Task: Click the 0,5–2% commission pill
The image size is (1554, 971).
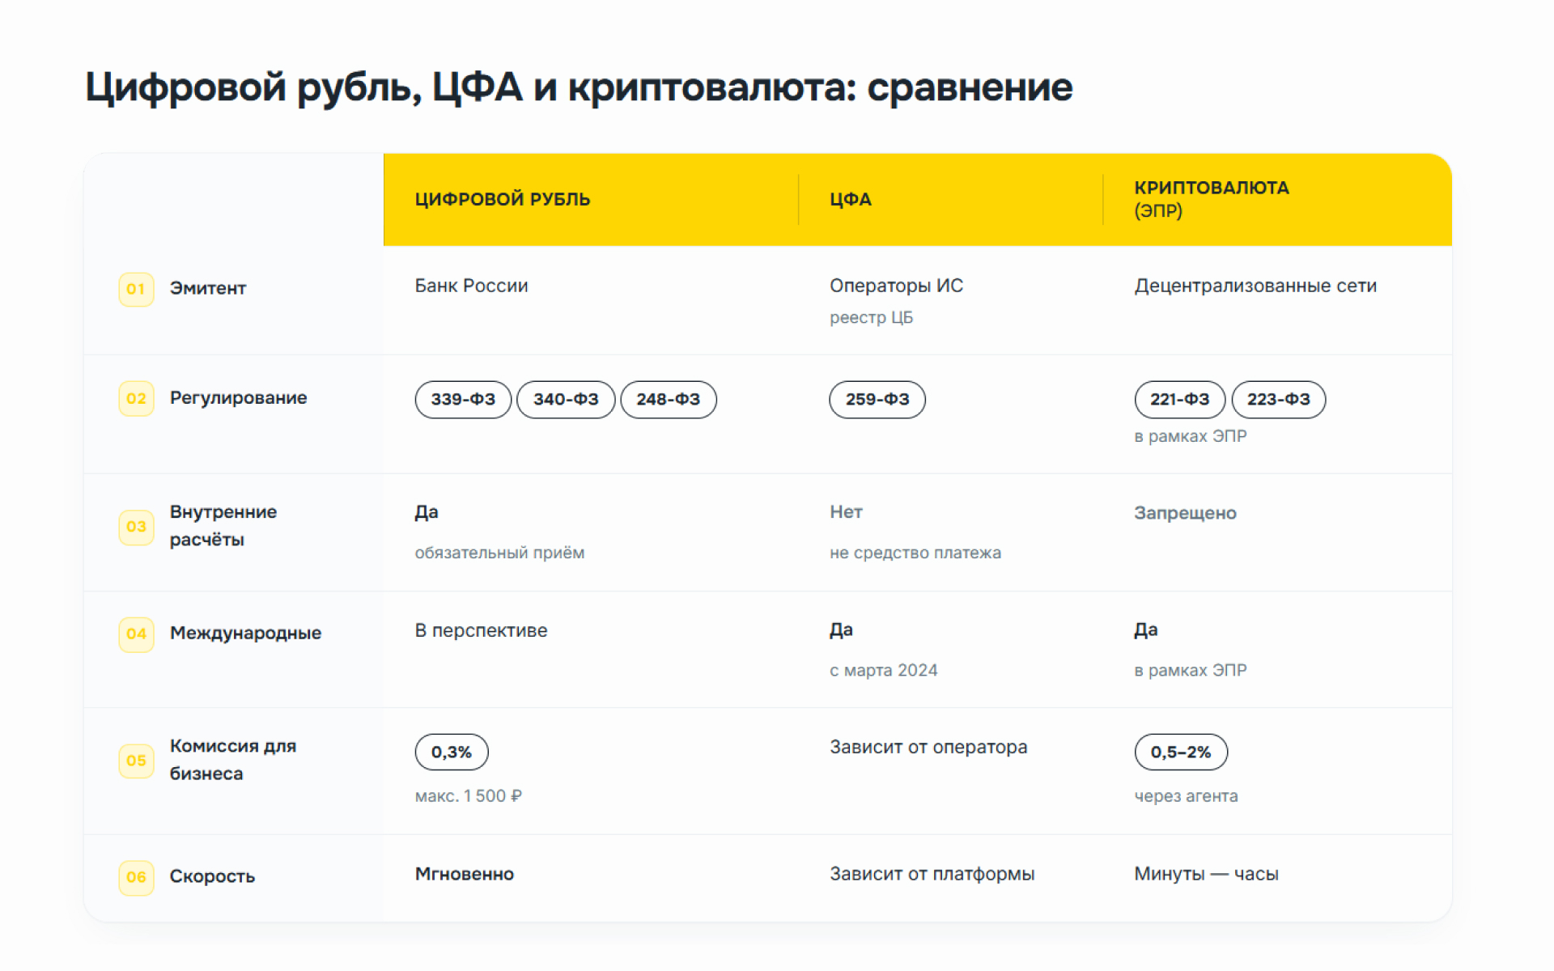Action: (x=1181, y=753)
